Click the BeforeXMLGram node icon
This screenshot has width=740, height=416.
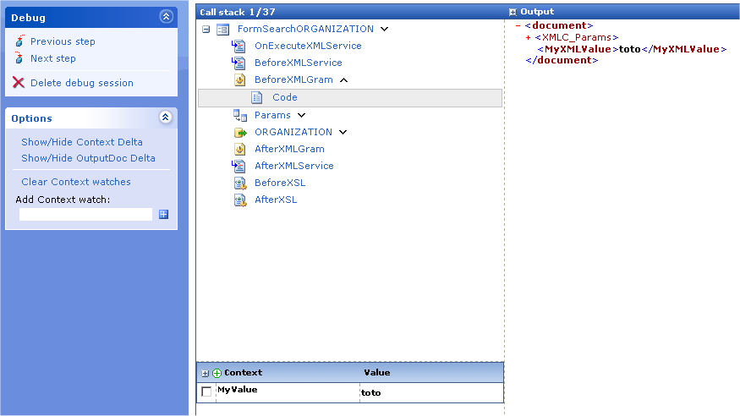click(238, 79)
